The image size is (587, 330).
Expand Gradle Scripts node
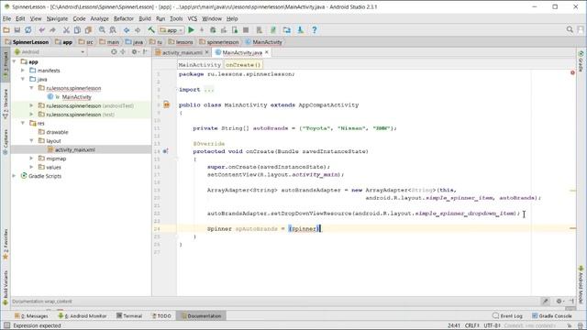15,176
